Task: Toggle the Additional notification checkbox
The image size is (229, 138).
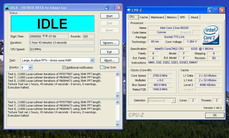Action: point(64,68)
